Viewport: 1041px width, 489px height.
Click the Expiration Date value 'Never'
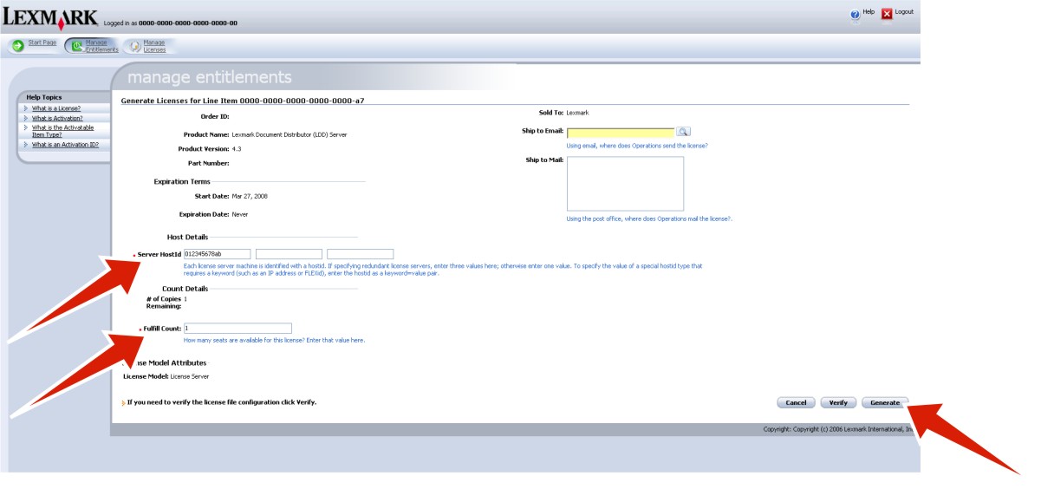(x=240, y=213)
